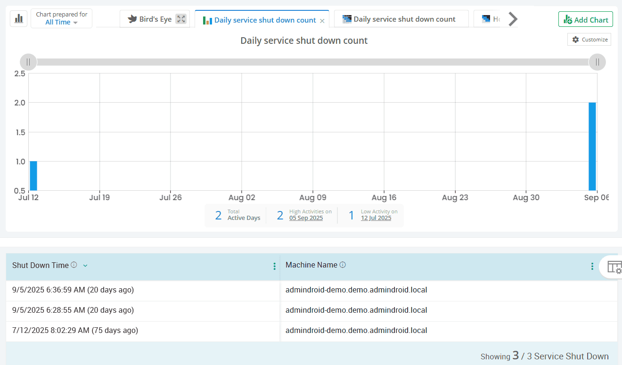This screenshot has height=365, width=622.
Task: Open the heatmap Daily service shut down tab
Action: tap(401, 19)
